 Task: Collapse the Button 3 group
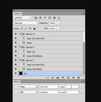pyautogui.click(x=20, y=34)
